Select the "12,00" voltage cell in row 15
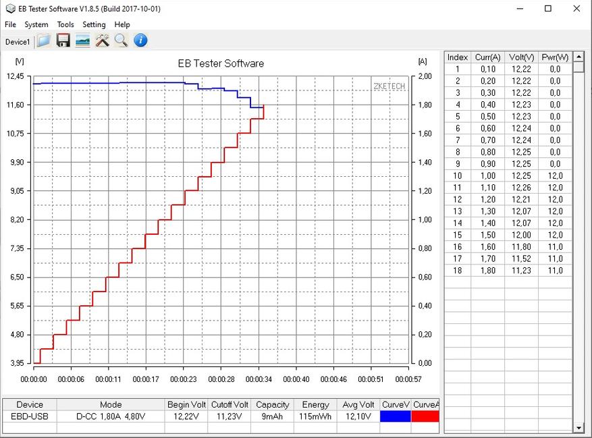The height and width of the screenshot is (438, 592). (521, 235)
